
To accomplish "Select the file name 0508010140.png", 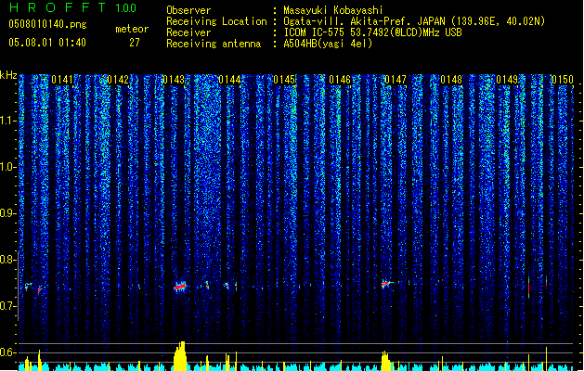I will pyautogui.click(x=47, y=25).
